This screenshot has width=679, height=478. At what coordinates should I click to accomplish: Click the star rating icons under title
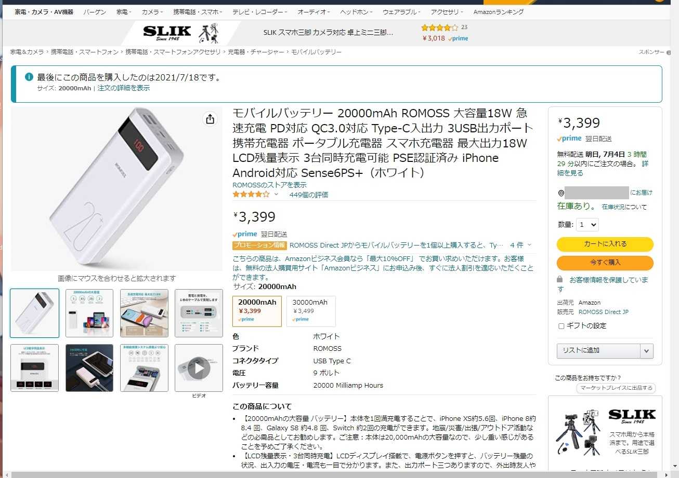pos(251,195)
